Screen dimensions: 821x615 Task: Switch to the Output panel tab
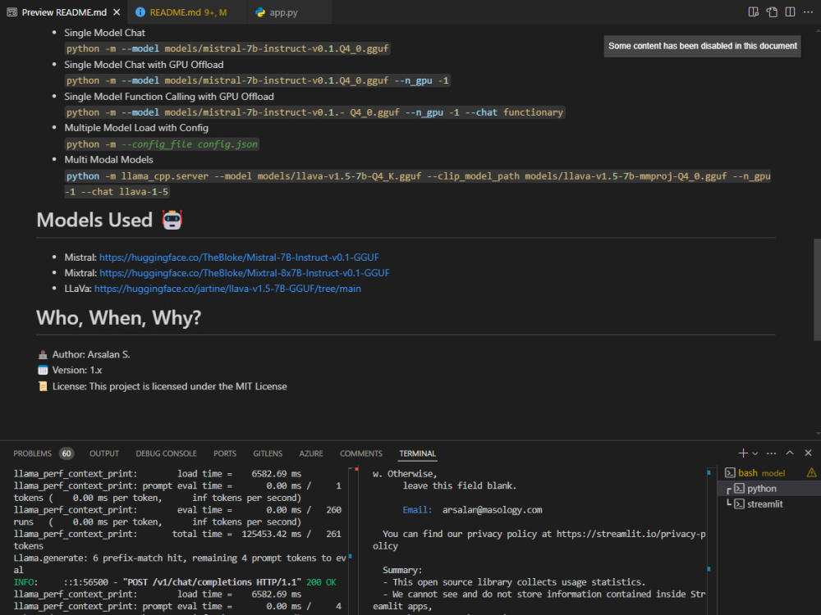point(104,453)
